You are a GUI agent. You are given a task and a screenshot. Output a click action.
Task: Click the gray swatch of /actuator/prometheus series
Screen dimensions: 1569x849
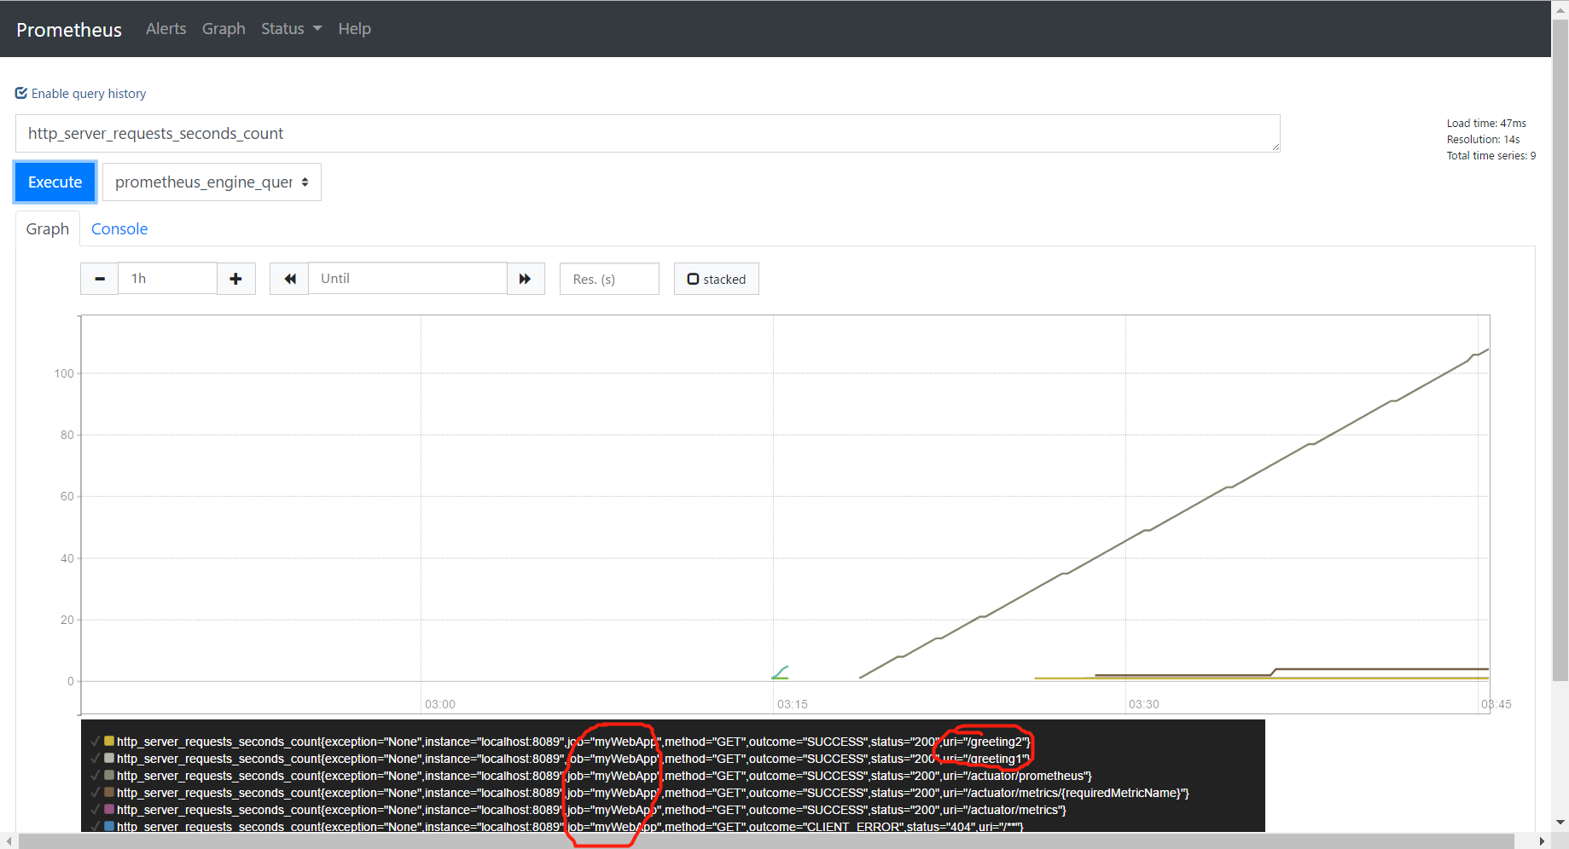[x=109, y=775]
